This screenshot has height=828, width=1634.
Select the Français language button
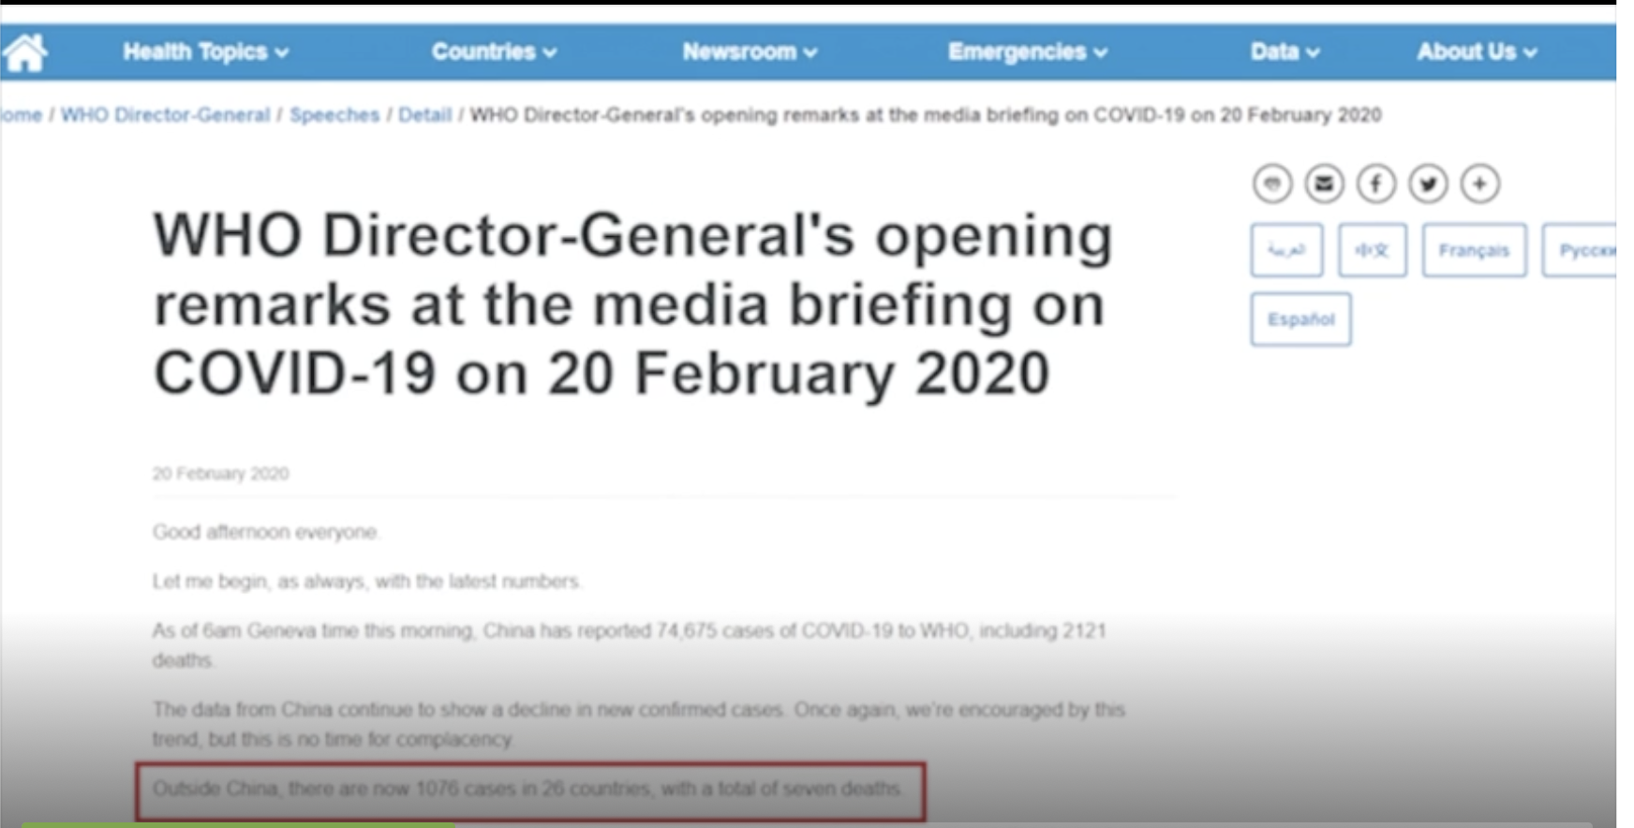pyautogui.click(x=1474, y=250)
